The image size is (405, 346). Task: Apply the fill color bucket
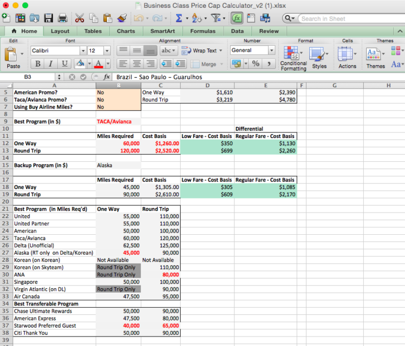[81, 63]
